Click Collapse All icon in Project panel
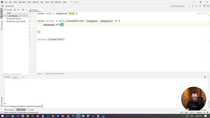Screen dimensions: 210x118 (x=18, y=10)
